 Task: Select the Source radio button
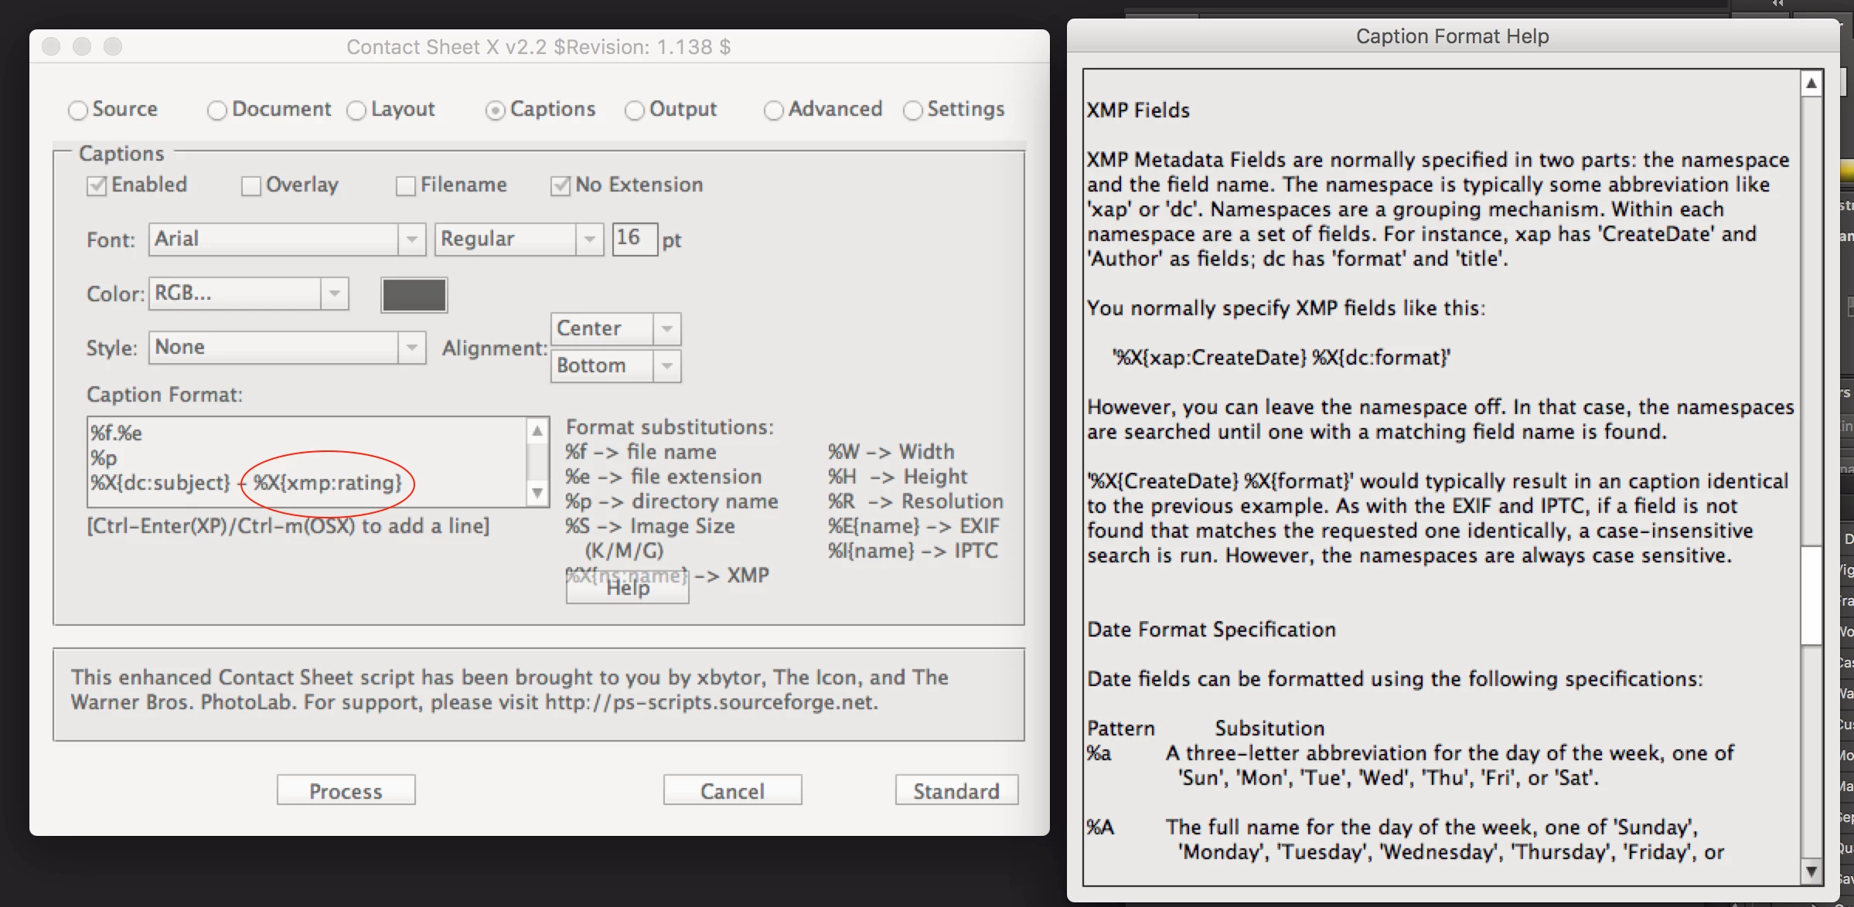[78, 110]
